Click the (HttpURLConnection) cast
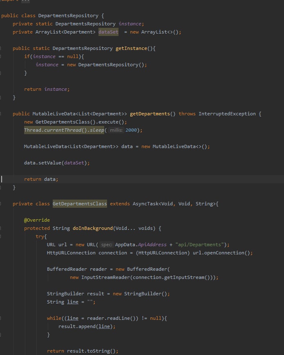Viewport: 284px width, 355px height. coord(163,253)
